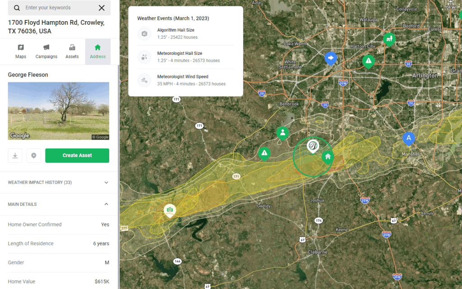Select the Address tab
462x289 pixels.
point(97,51)
